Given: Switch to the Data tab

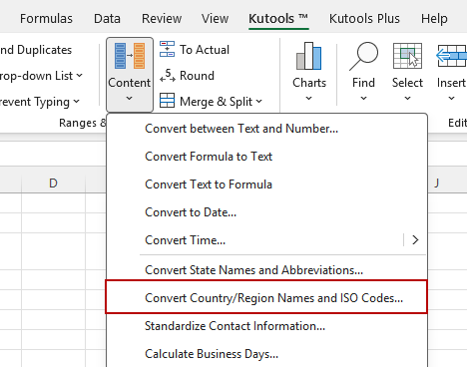Looking at the screenshot, I should tap(107, 19).
